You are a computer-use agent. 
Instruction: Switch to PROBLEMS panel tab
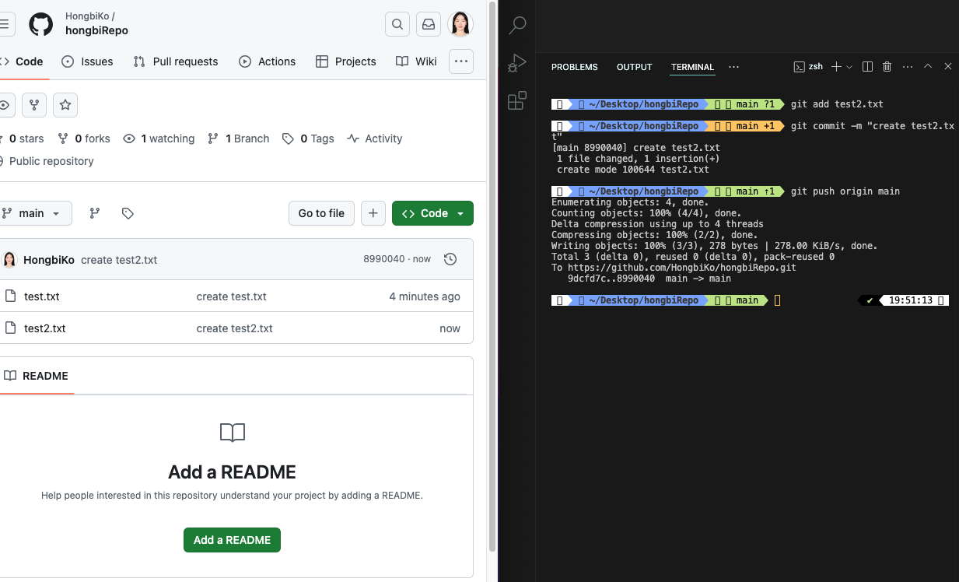coord(575,67)
